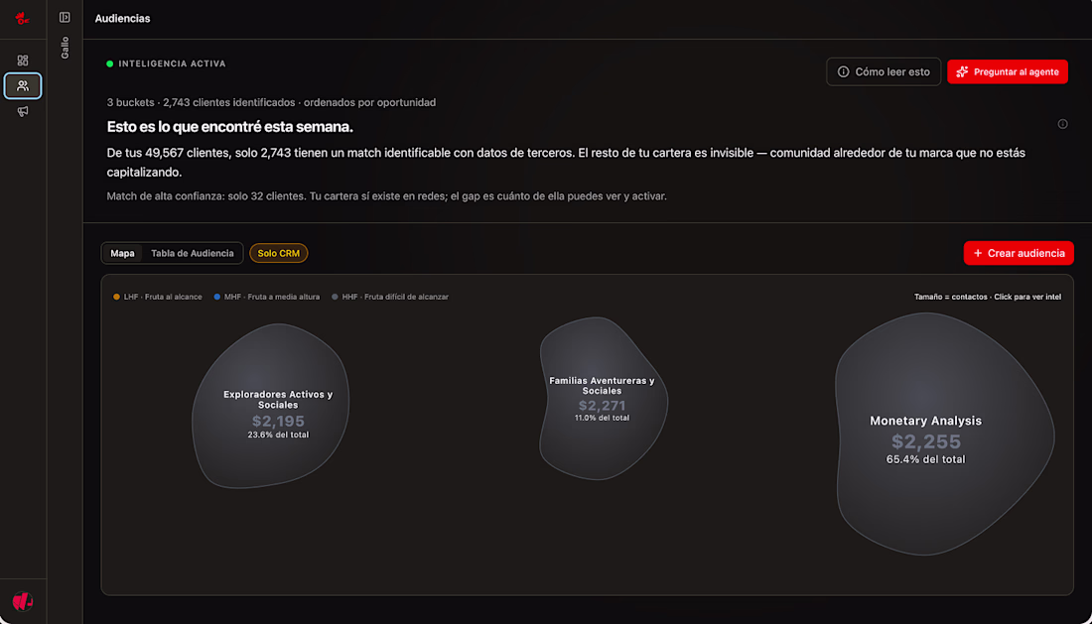Click the $2,195 value
The width and height of the screenshot is (1092, 624).
tap(278, 421)
